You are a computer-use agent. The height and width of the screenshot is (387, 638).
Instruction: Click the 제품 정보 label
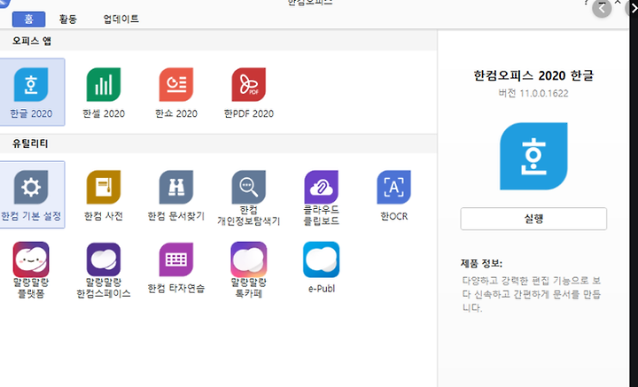click(x=481, y=263)
